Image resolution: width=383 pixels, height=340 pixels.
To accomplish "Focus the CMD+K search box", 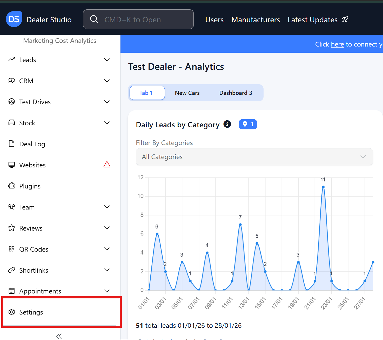I will pyautogui.click(x=138, y=19).
